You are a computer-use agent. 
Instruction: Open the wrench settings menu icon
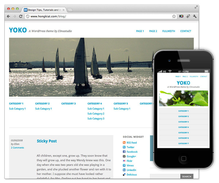(x=195, y=16)
